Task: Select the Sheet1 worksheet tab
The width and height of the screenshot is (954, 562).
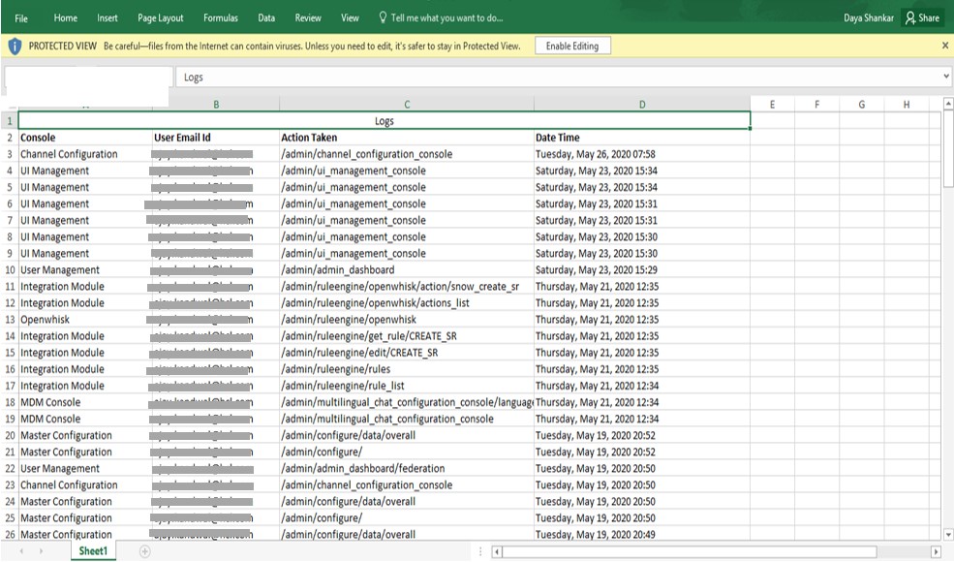Action: click(93, 551)
